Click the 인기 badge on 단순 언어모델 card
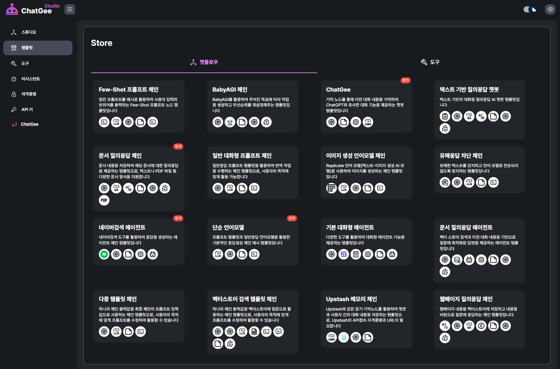560x369 pixels. pyautogui.click(x=292, y=218)
